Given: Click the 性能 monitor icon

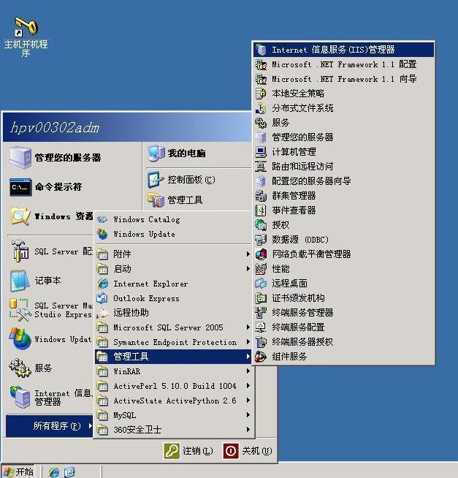Looking at the screenshot, I should pyautogui.click(x=261, y=269).
